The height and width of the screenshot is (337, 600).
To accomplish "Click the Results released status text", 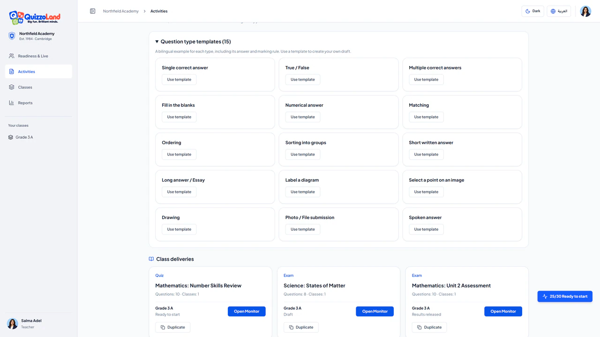I will [x=427, y=315].
